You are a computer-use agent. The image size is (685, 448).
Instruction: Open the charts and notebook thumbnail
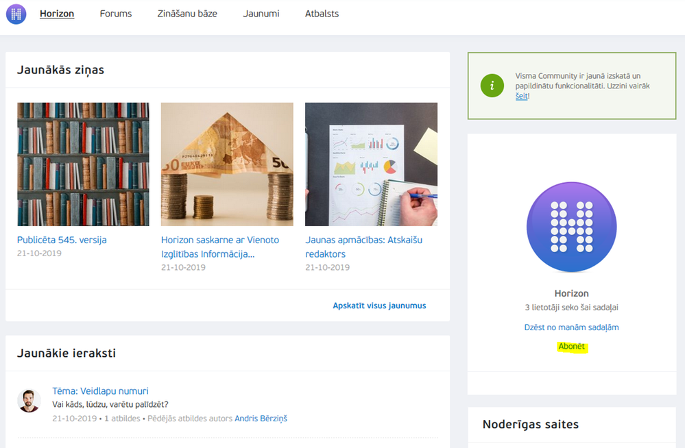coord(371,164)
